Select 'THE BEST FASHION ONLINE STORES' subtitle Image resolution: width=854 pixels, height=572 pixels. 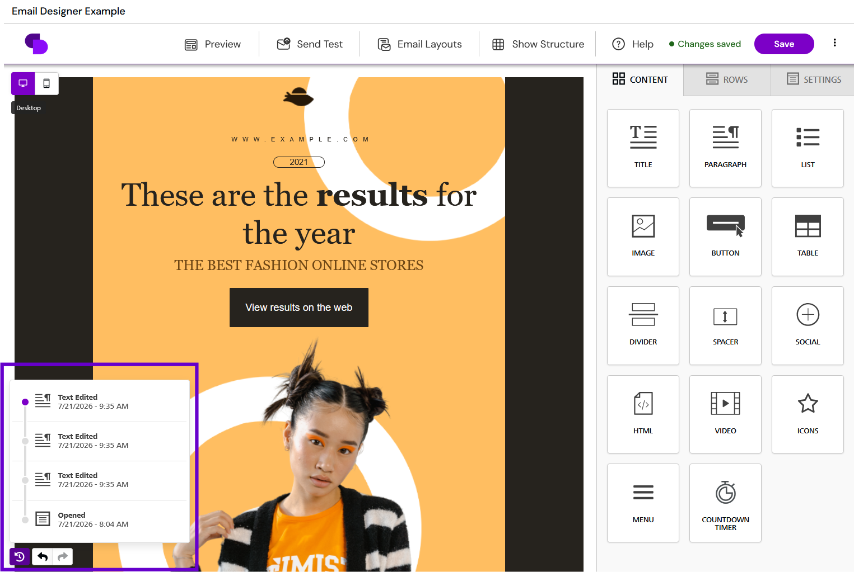click(299, 265)
